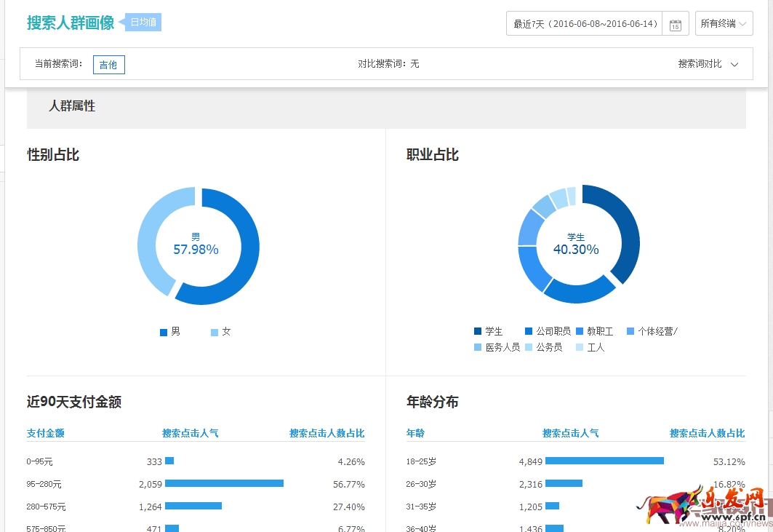
Task: Click the 95-280元 payment amount bar
Action: [224, 483]
